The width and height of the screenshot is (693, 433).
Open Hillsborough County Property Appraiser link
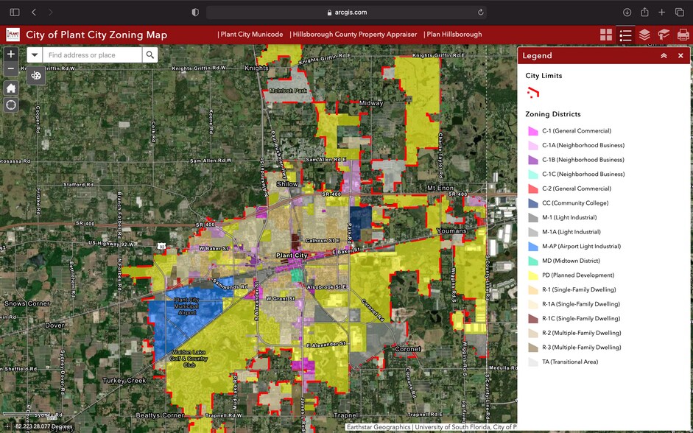click(x=353, y=35)
